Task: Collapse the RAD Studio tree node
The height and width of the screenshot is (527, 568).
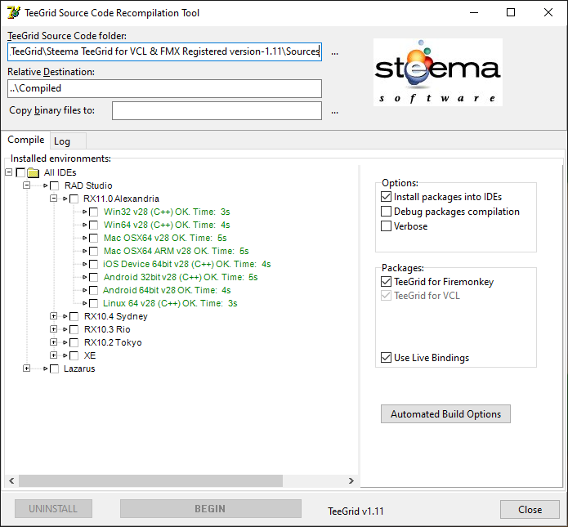Action: coord(26,185)
